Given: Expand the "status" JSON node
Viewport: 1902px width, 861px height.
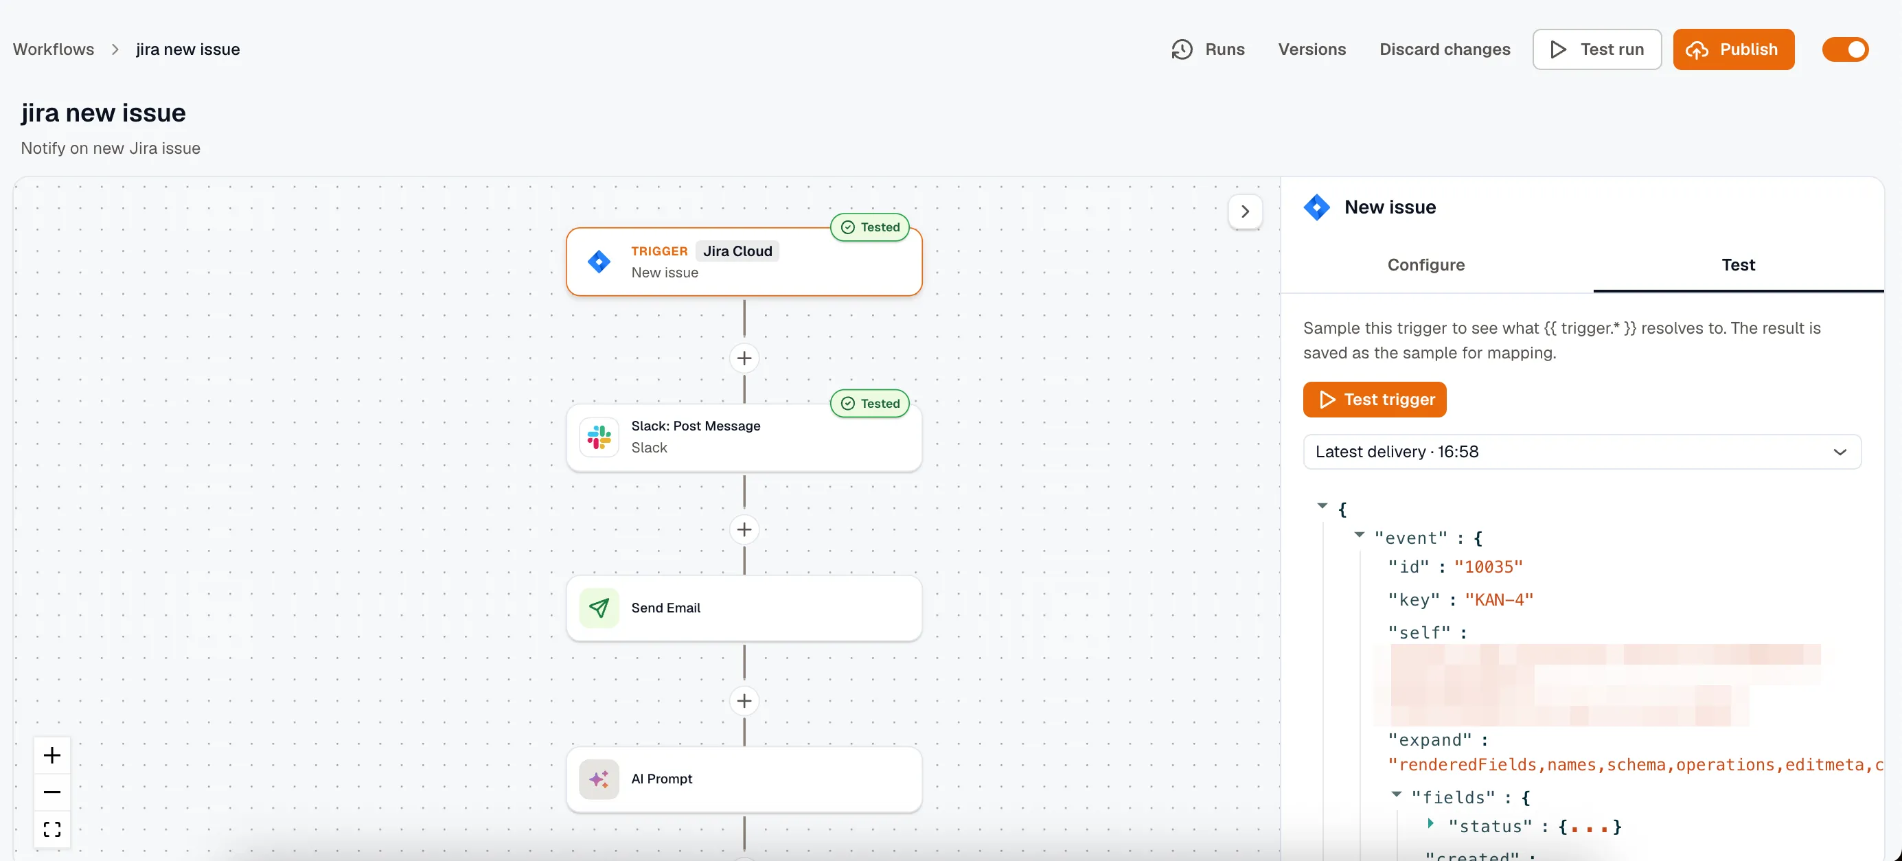Looking at the screenshot, I should point(1430,823).
